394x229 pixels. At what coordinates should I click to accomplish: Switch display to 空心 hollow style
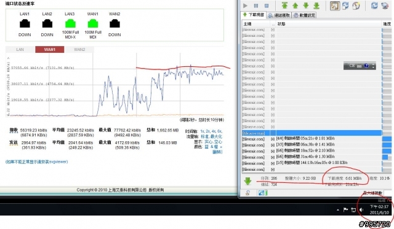[x=217, y=142]
